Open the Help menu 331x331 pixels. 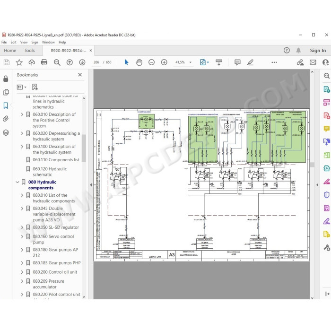click(62, 42)
